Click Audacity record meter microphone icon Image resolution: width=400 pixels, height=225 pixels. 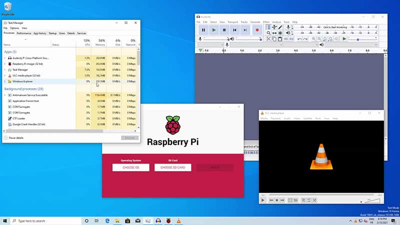coord(288,27)
